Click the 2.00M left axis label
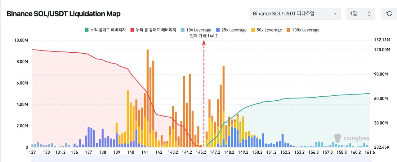Screen dimensions: 397x162 (x=22, y=126)
